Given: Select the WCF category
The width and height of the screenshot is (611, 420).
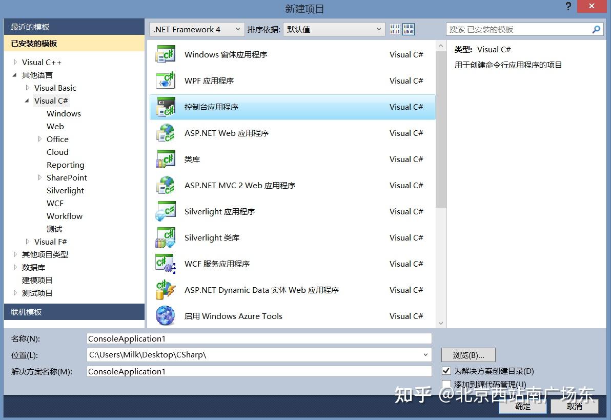Looking at the screenshot, I should pyautogui.click(x=55, y=203).
